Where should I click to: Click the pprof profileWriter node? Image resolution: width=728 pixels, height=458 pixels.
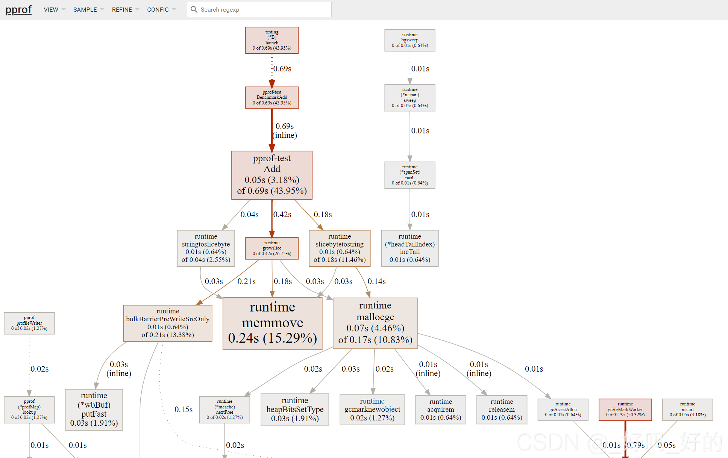click(x=29, y=323)
